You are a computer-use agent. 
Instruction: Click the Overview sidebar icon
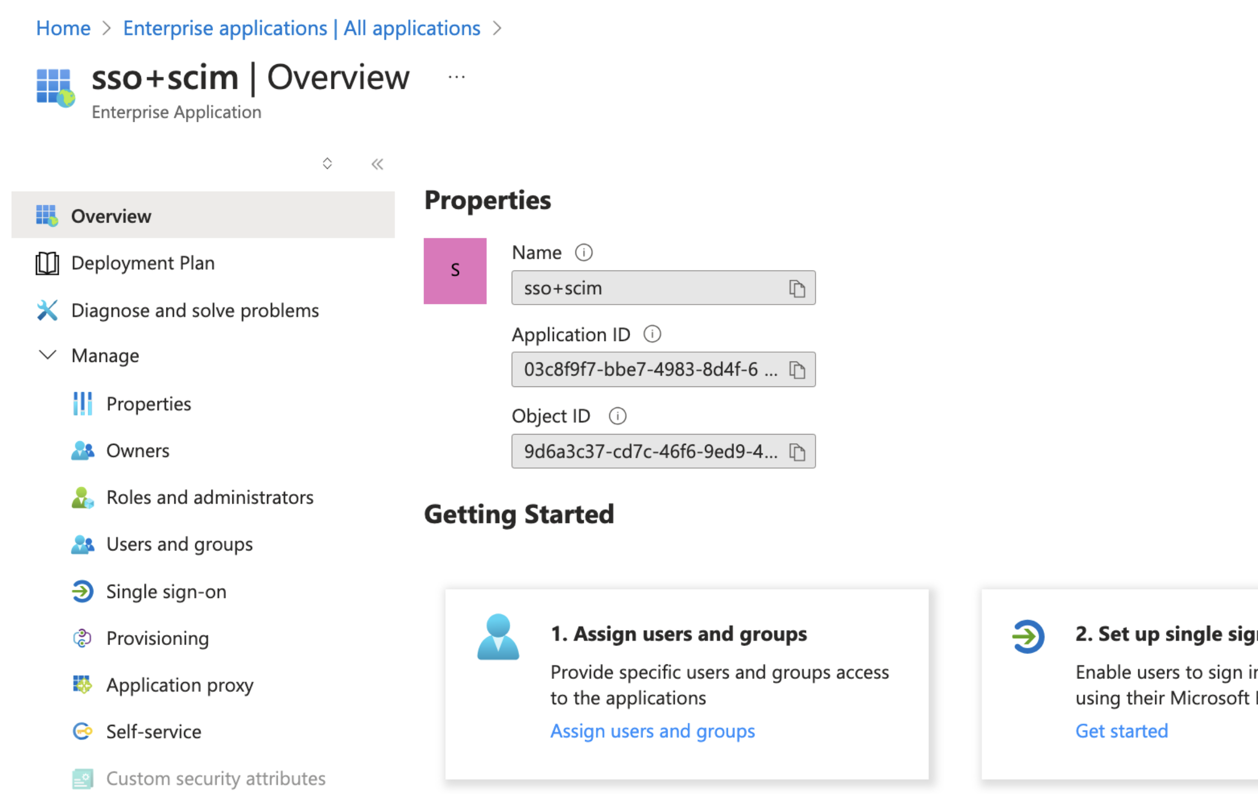click(x=47, y=216)
